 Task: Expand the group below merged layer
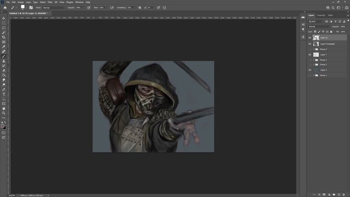tap(314, 49)
